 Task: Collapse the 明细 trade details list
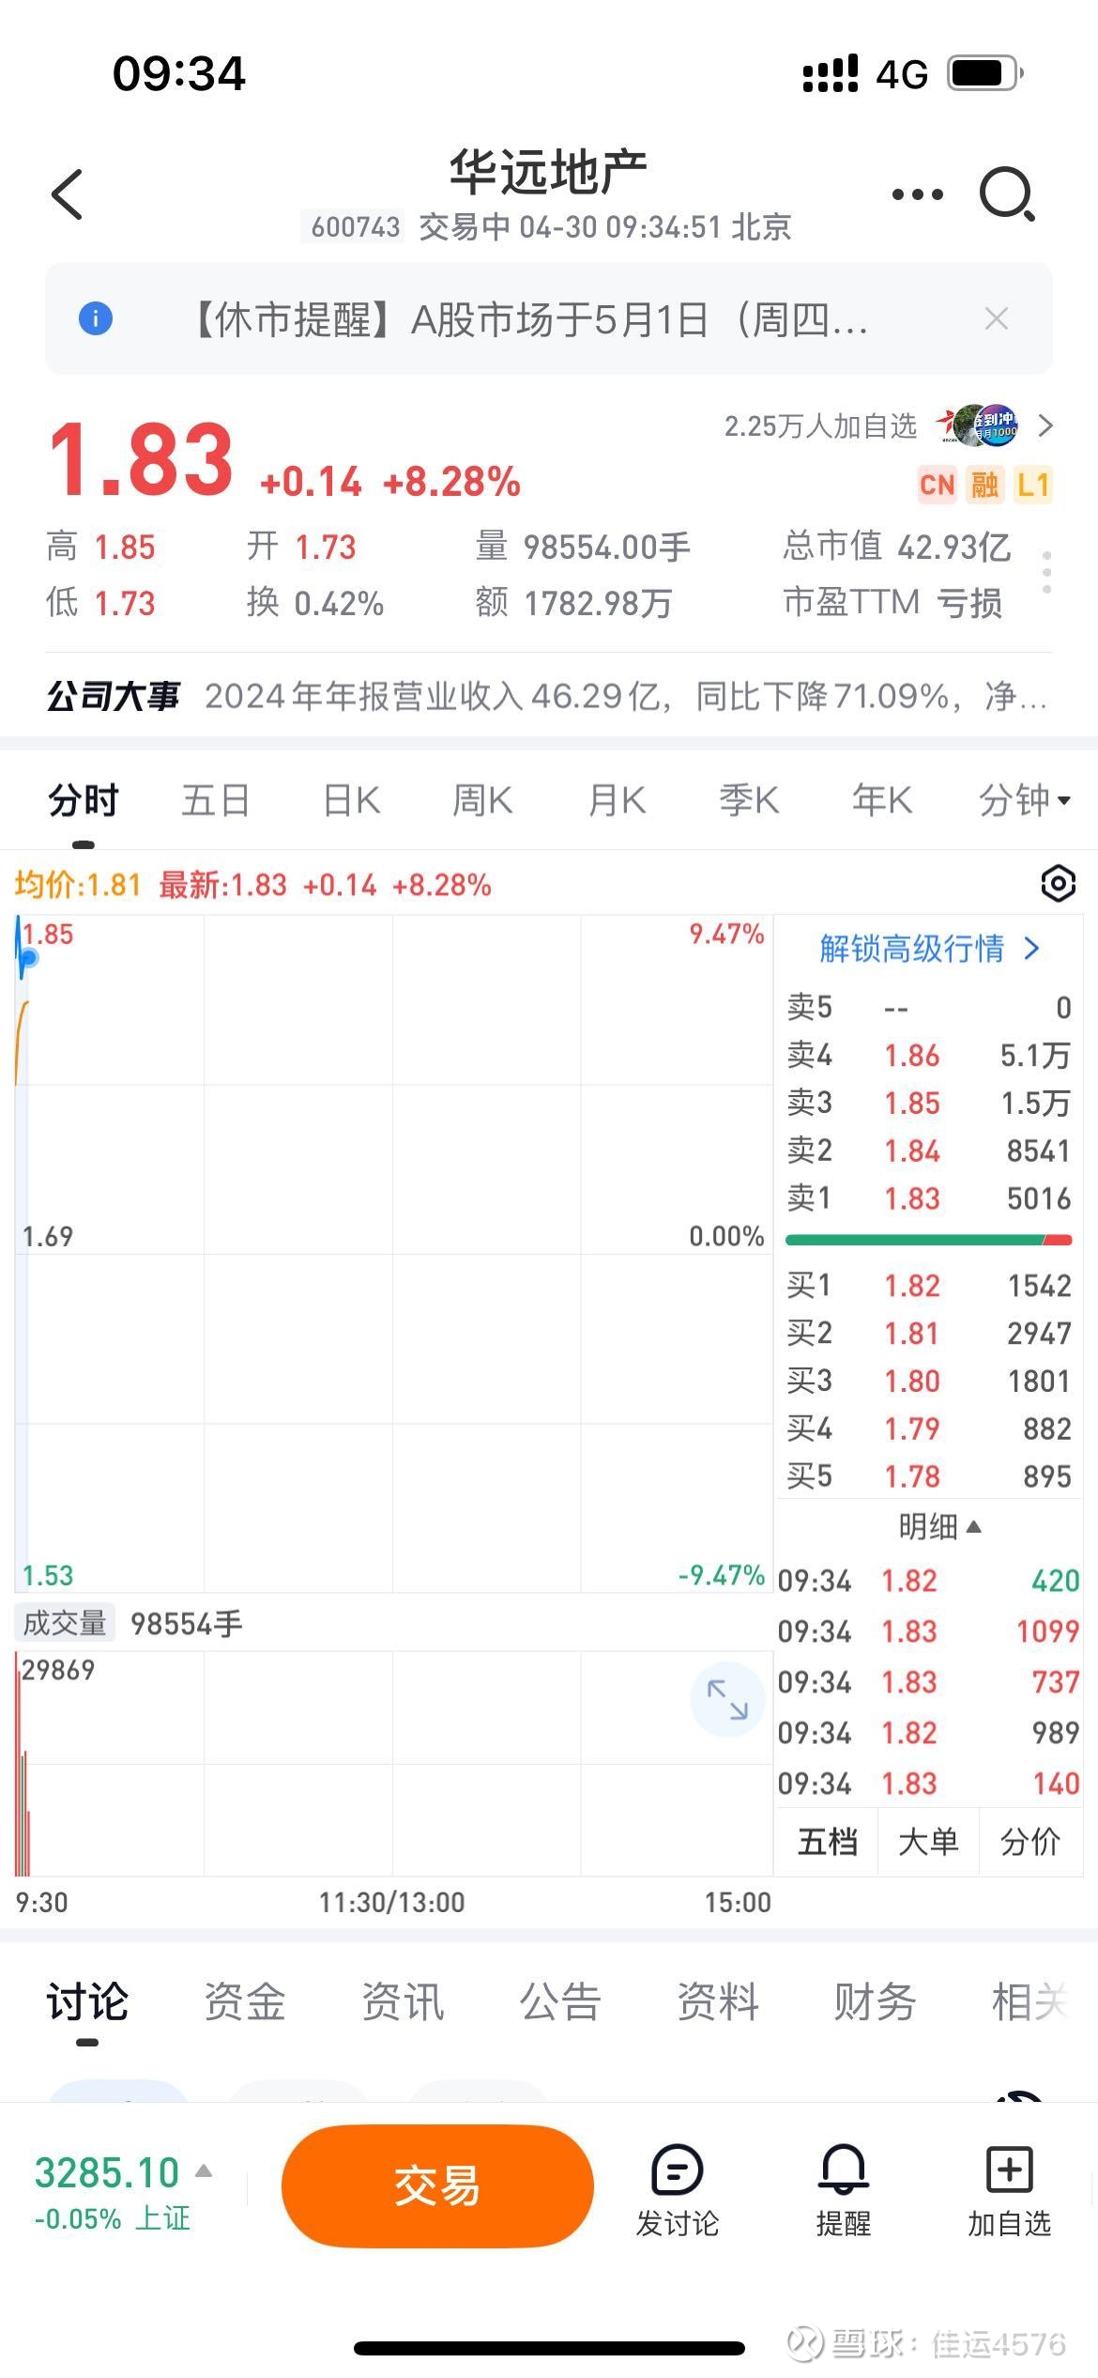pyautogui.click(x=938, y=1526)
